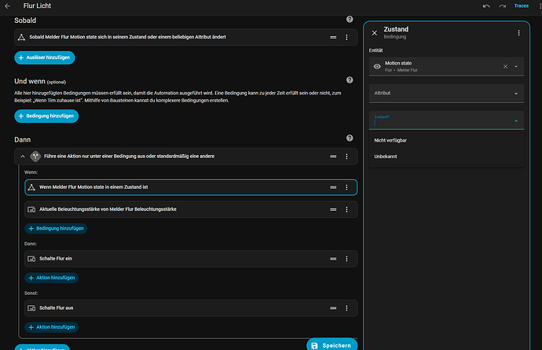Click the choose-action icon of Führe eine Aktion
The height and width of the screenshot is (350, 542).
pyautogui.click(x=35, y=157)
